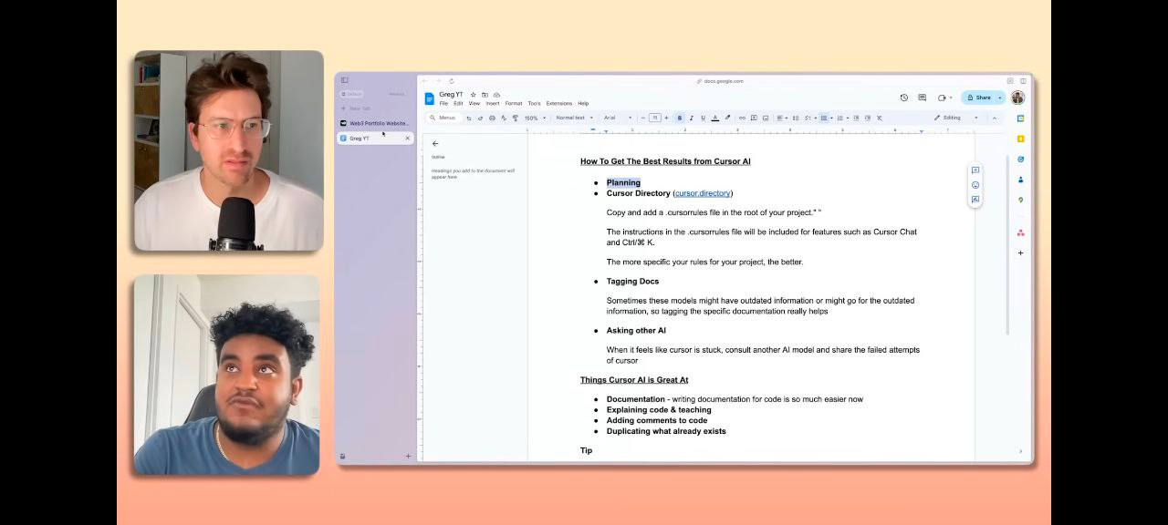Show all comments icon in the header

click(922, 98)
